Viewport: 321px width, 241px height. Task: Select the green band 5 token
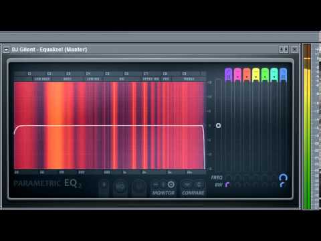click(x=265, y=74)
